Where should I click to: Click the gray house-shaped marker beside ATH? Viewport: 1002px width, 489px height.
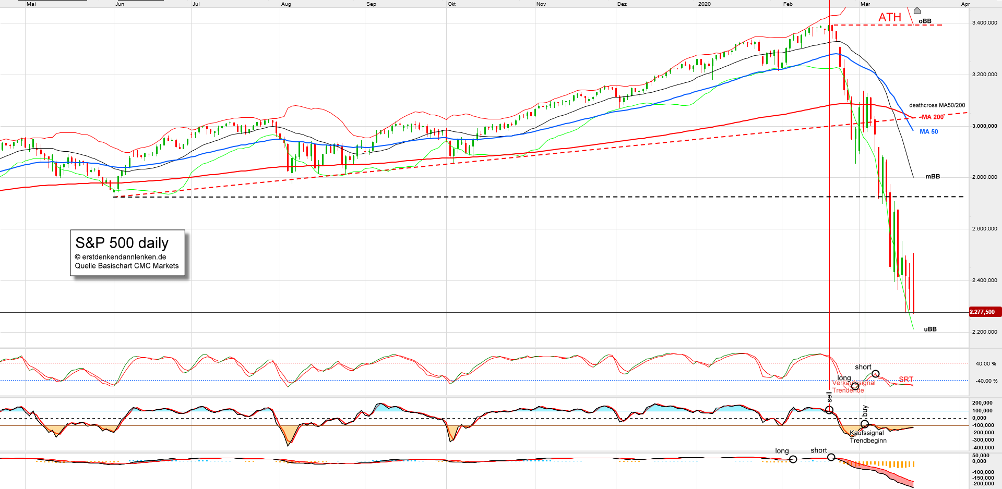917,11
